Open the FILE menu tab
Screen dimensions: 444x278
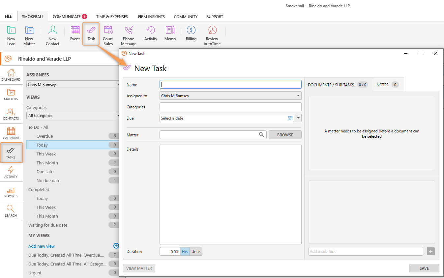pos(8,16)
